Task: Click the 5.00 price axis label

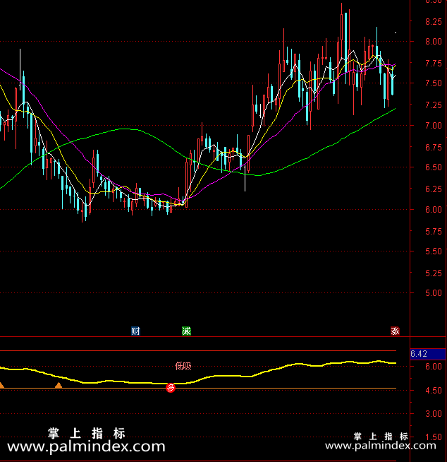Action: (x=433, y=293)
